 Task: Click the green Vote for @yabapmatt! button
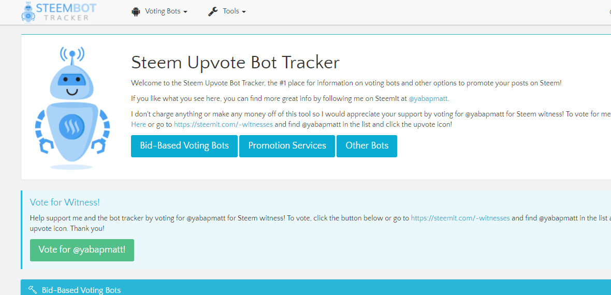tap(82, 250)
